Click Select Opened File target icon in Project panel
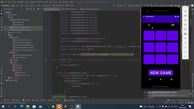This screenshot has height=109, width=194. click(28, 9)
